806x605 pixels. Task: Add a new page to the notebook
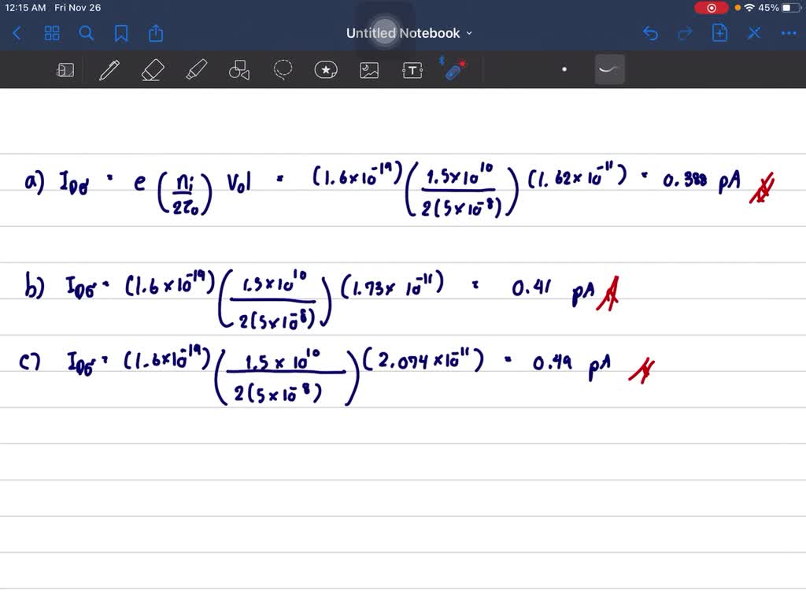719,33
